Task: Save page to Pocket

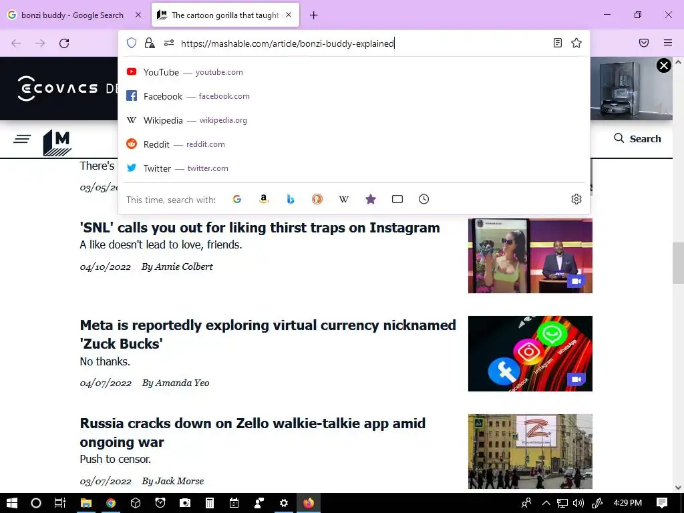Action: click(x=644, y=43)
